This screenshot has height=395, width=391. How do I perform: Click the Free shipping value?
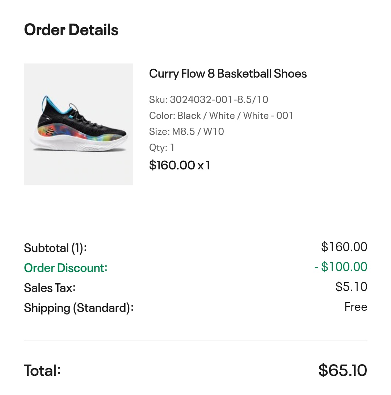356,307
